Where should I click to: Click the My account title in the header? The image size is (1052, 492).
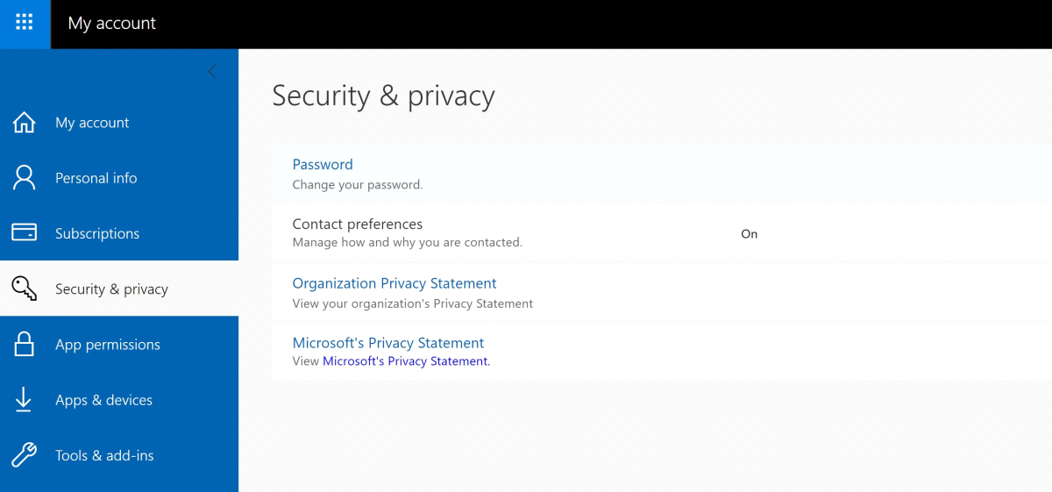coord(111,24)
